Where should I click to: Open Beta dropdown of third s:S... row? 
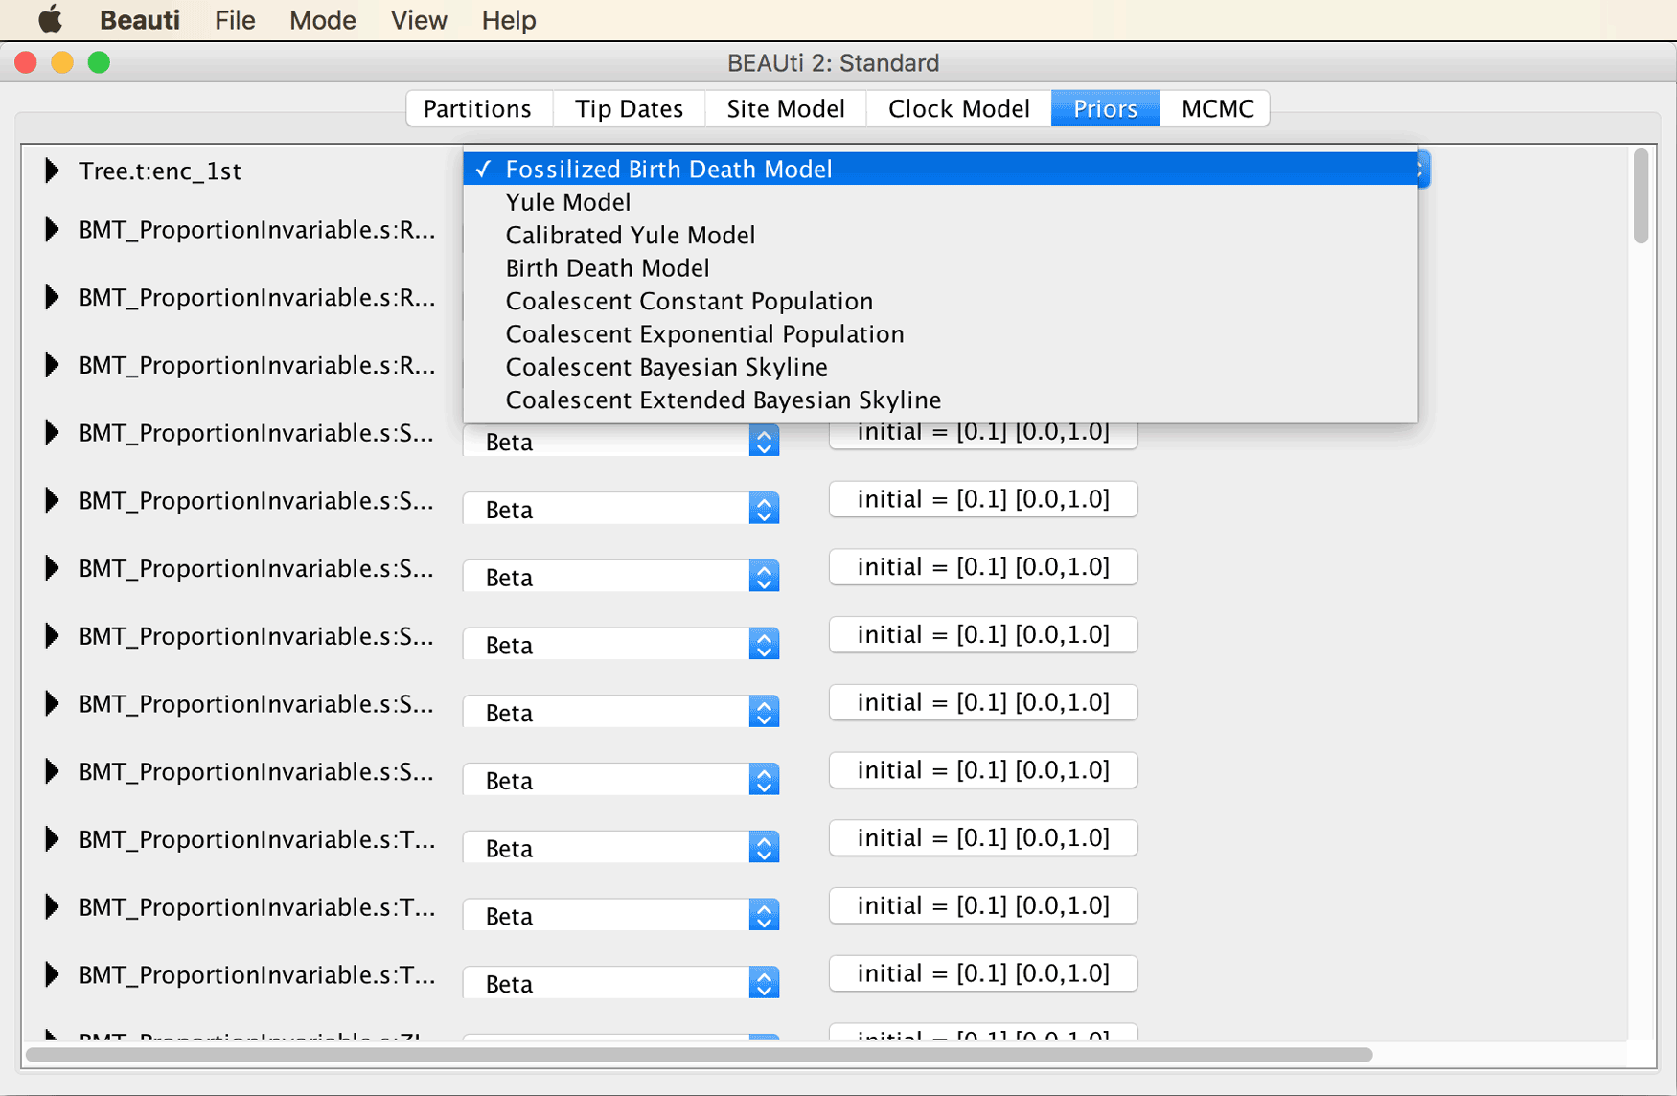point(621,577)
